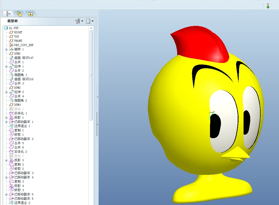Image resolution: width=279 pixels, height=205 pixels.
Task: Expand the 拉伸 2 feature
Action: click(6, 92)
